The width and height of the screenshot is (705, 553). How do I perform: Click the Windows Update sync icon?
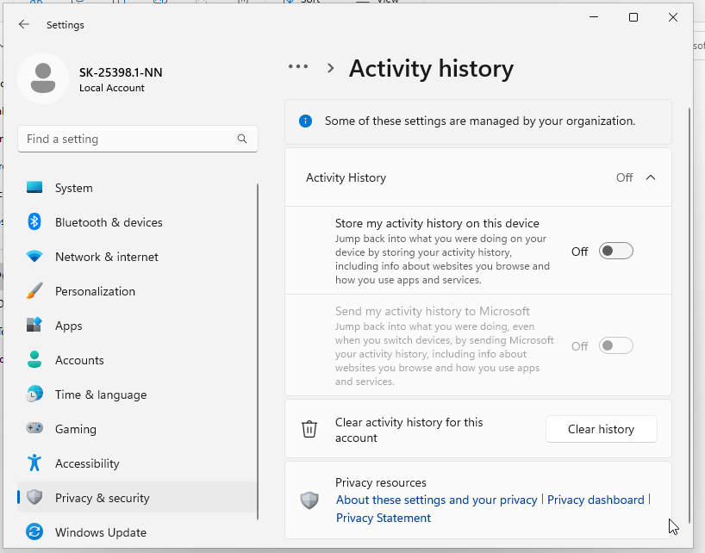tap(34, 531)
